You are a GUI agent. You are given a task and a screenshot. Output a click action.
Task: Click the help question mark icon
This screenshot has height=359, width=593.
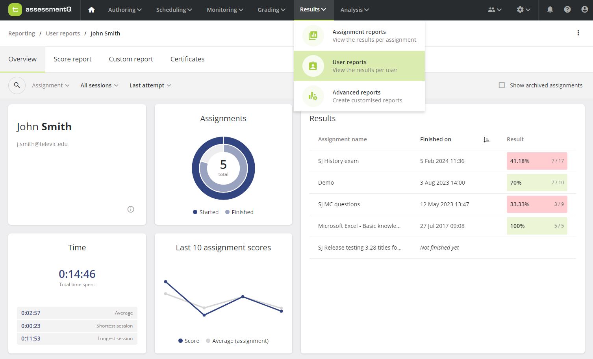point(567,9)
